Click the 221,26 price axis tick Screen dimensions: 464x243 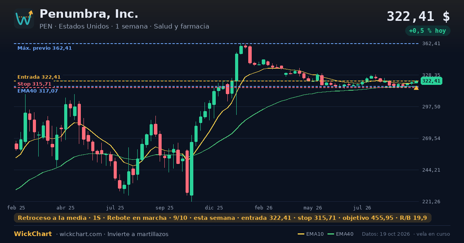[x=432, y=202]
